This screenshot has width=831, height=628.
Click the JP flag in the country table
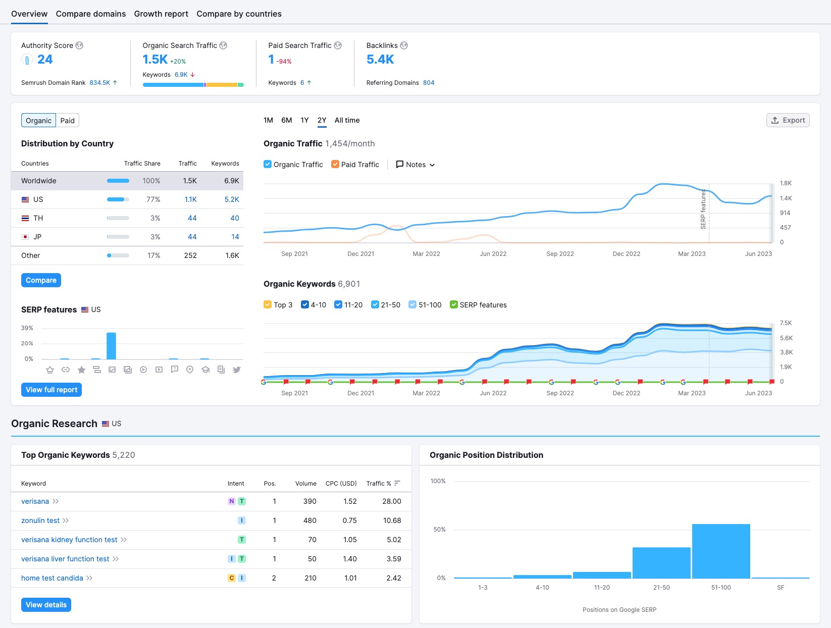point(25,237)
